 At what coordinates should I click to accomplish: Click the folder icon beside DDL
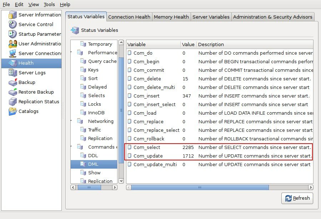[x=83, y=155]
